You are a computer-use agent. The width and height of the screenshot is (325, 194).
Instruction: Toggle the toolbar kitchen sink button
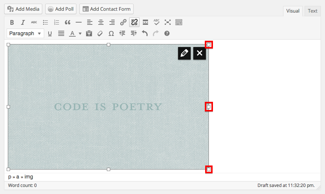click(179, 22)
